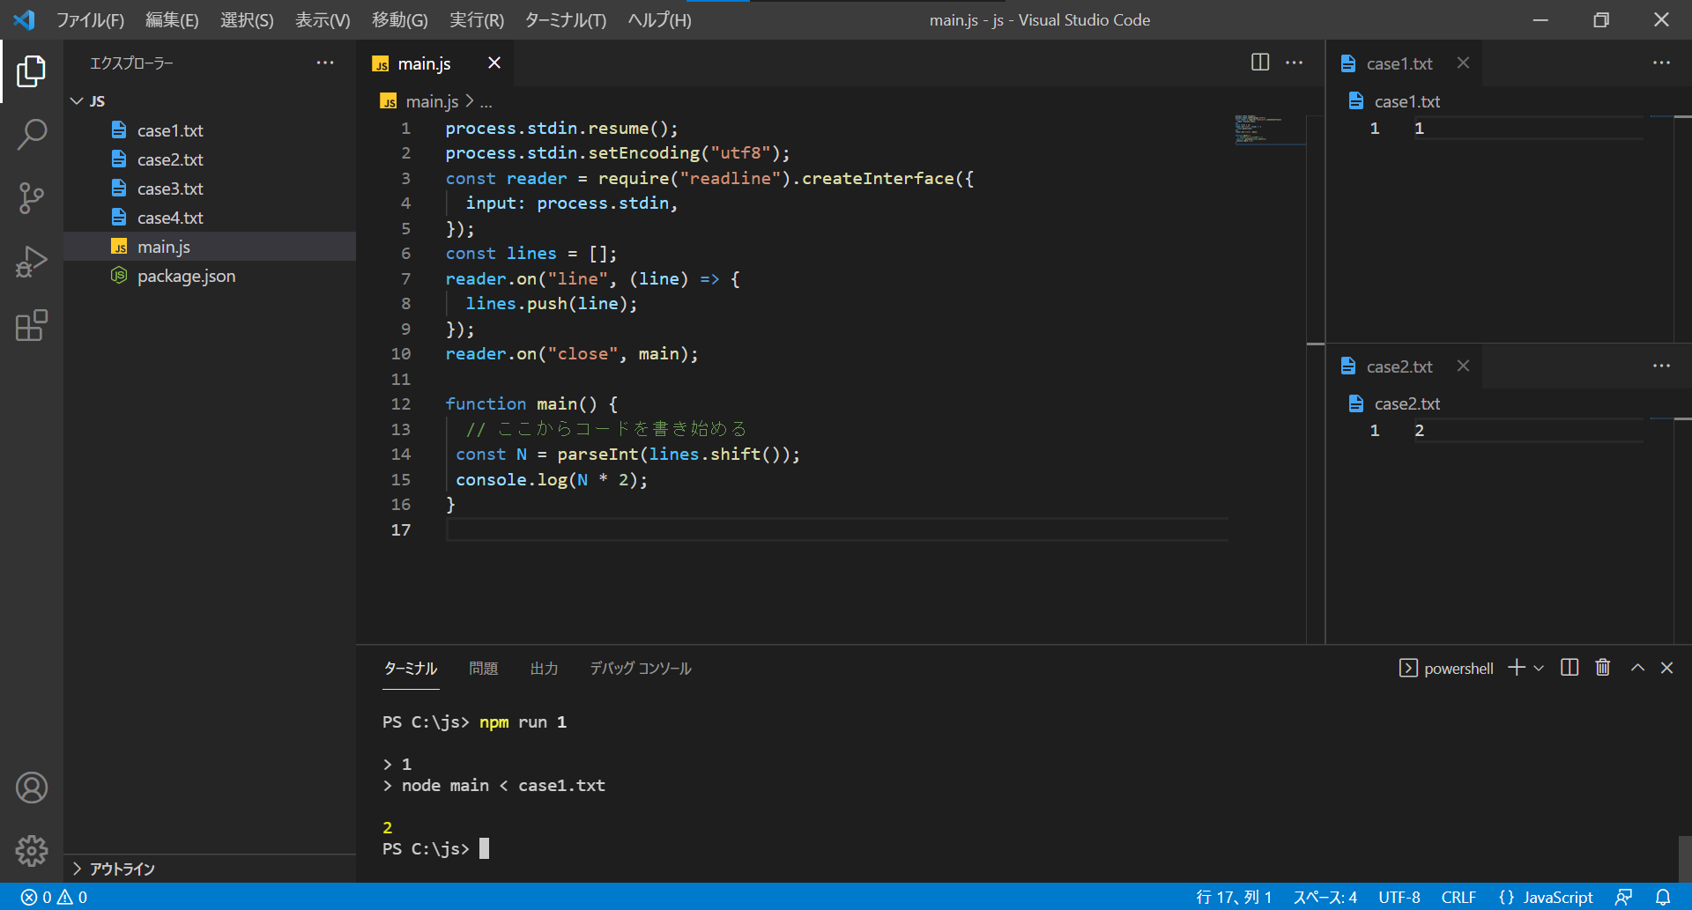Open the Run and Debug view

click(32, 262)
